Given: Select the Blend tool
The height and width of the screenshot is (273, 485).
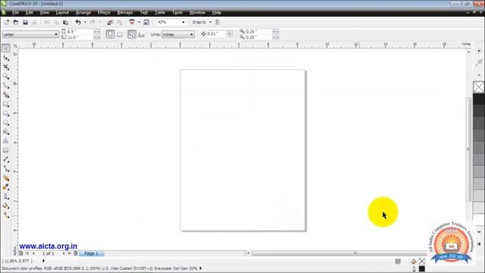Looking at the screenshot, I should pyautogui.click(x=5, y=178).
